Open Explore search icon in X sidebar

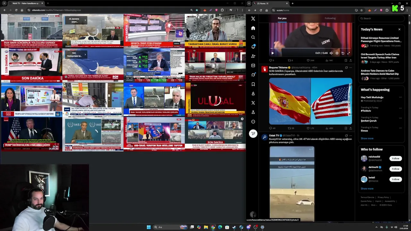click(x=253, y=37)
